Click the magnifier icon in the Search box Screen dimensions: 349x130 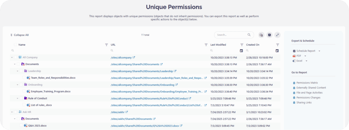[249, 35]
